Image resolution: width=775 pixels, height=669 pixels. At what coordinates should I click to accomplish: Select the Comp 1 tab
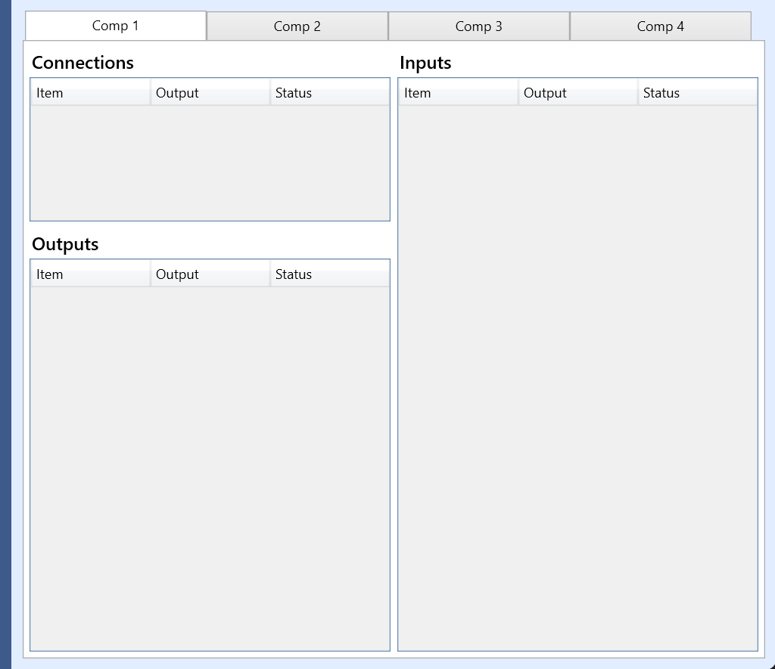click(115, 25)
